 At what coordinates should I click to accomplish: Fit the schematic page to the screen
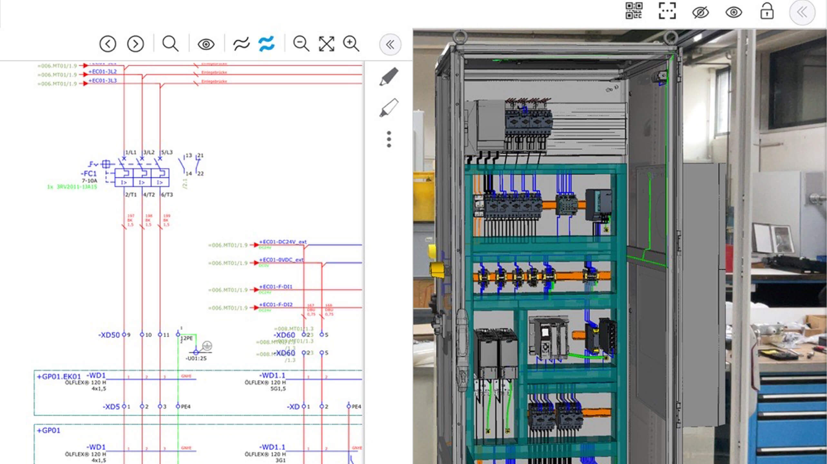(x=326, y=44)
